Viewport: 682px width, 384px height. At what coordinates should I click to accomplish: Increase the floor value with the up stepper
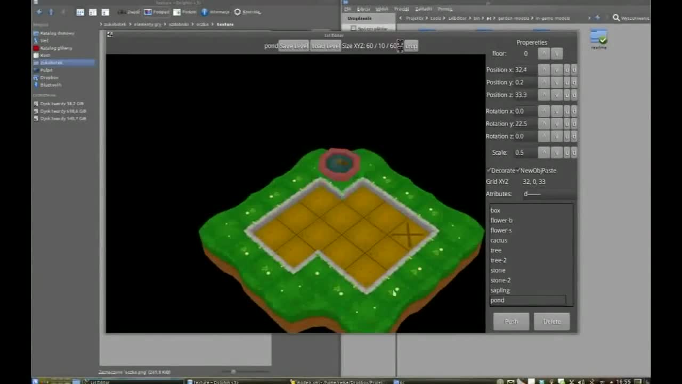click(x=544, y=53)
